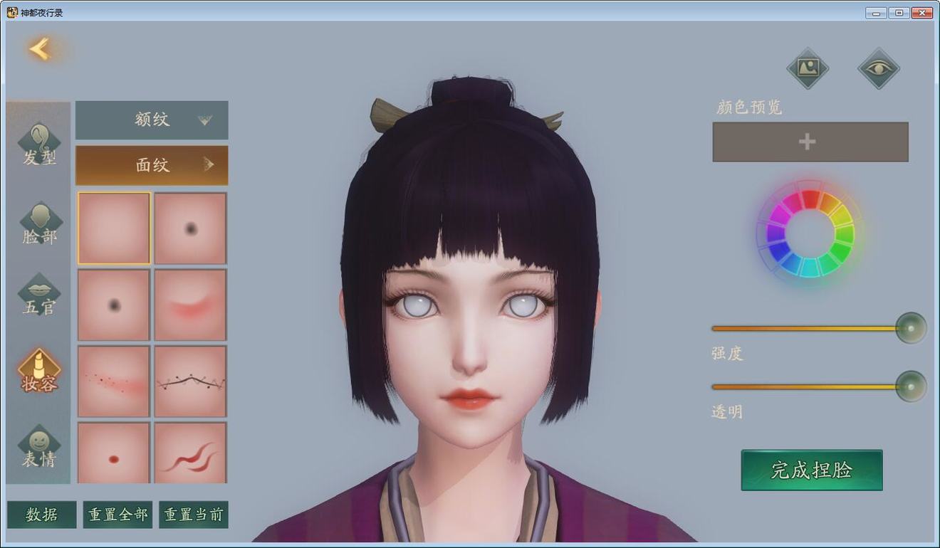Click the 重置当前 reset current button
Viewport: 940px width, 548px height.
(193, 515)
